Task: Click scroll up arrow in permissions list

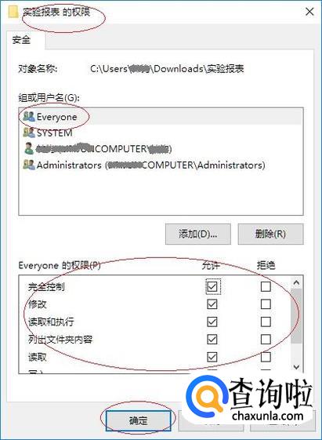Action: (296, 282)
